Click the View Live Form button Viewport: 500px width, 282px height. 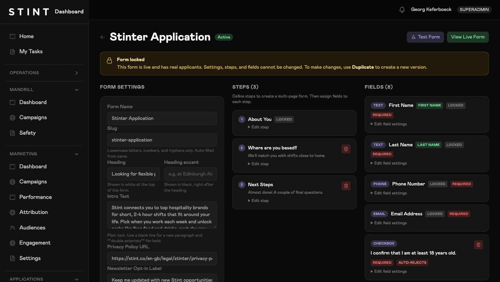[468, 37]
